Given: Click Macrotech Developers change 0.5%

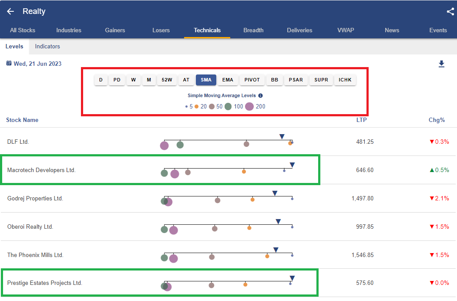Looking at the screenshot, I should [x=440, y=170].
